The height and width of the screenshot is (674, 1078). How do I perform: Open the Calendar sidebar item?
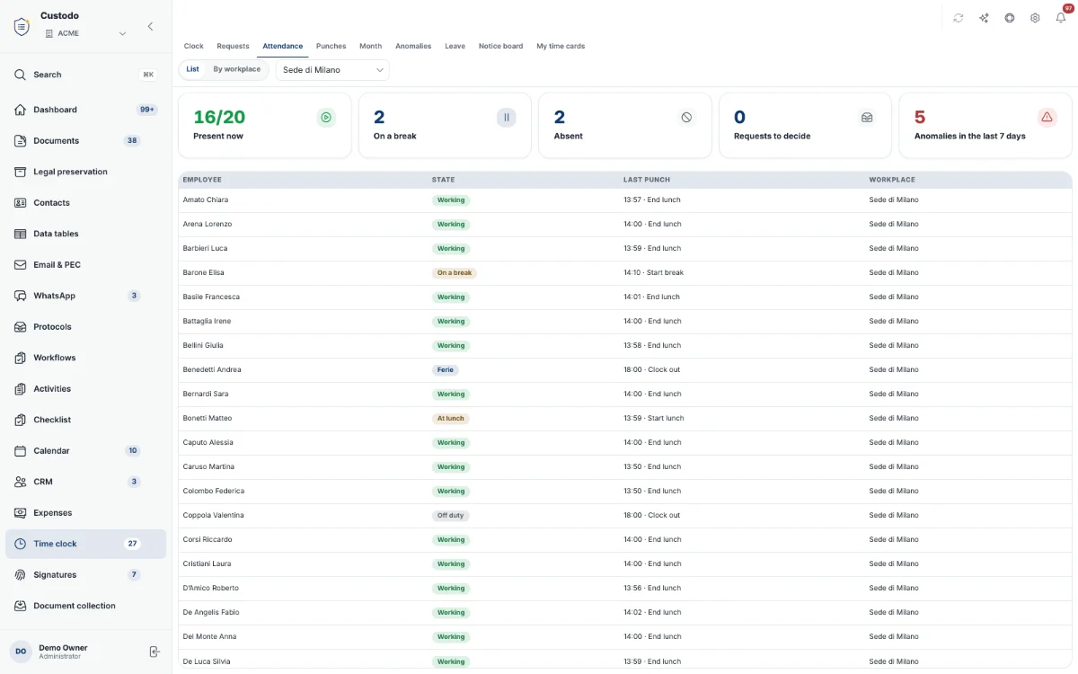pyautogui.click(x=85, y=451)
